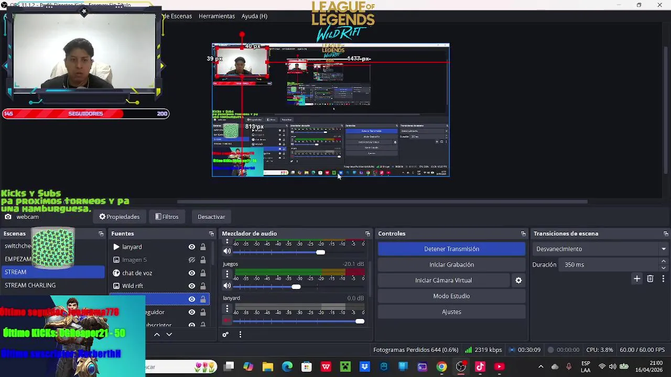The height and width of the screenshot is (377, 671).
Task: Open Microsoft Edge from the taskbar
Action: (x=287, y=367)
